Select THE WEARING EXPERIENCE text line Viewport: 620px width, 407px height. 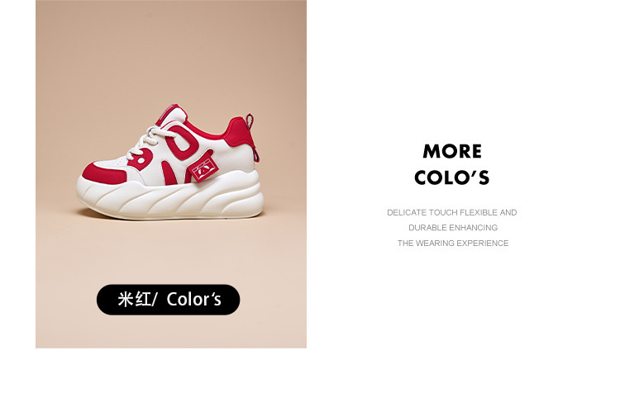point(453,244)
